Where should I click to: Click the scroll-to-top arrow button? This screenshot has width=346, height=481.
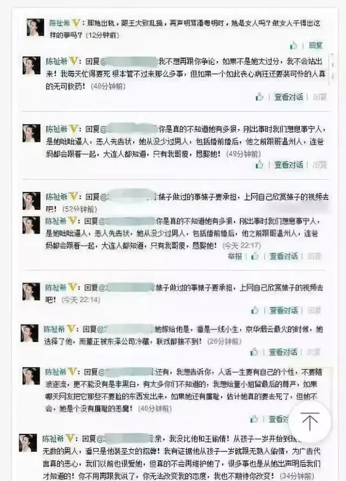click(310, 421)
